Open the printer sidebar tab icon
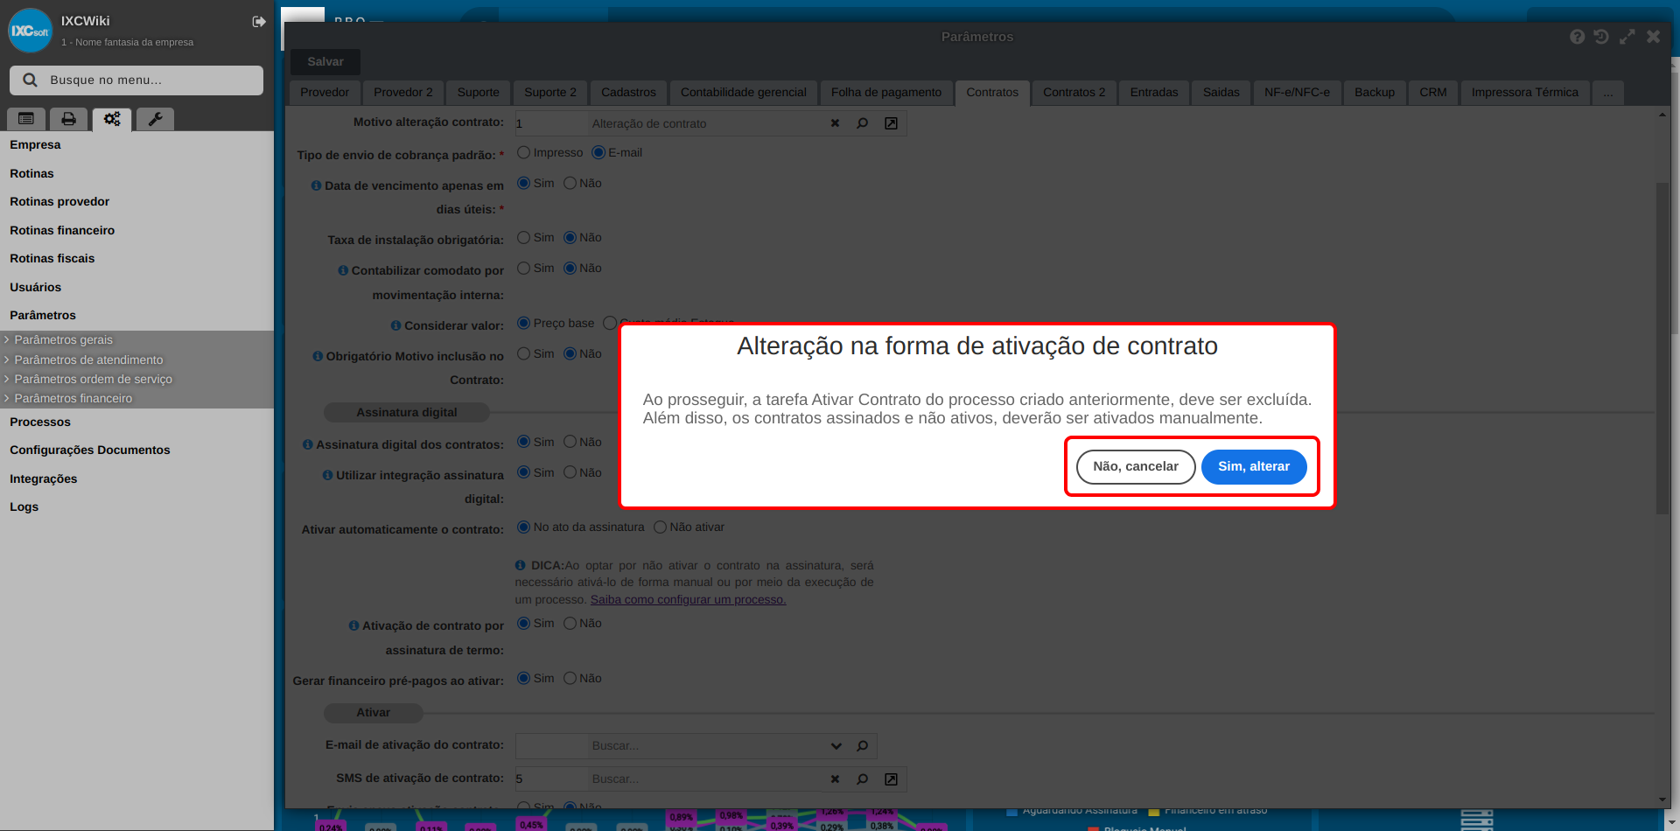 (68, 119)
